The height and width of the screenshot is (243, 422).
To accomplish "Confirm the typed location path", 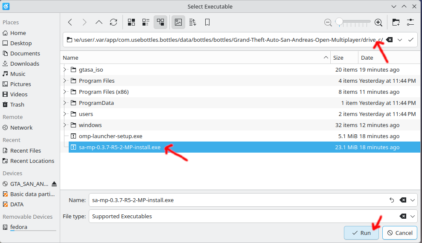I will point(411,40).
